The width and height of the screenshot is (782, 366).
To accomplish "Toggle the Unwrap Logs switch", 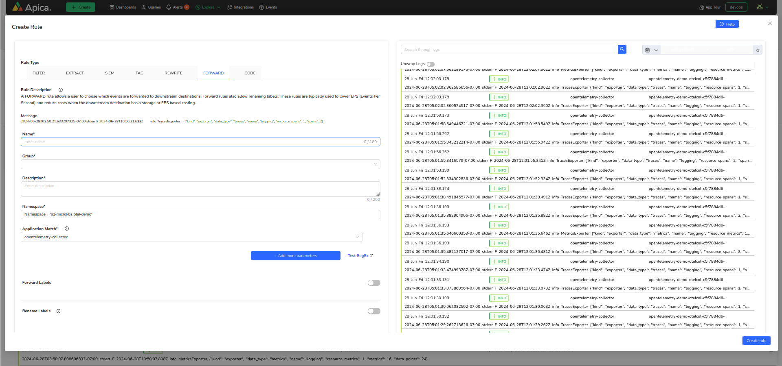I will pos(431,64).
